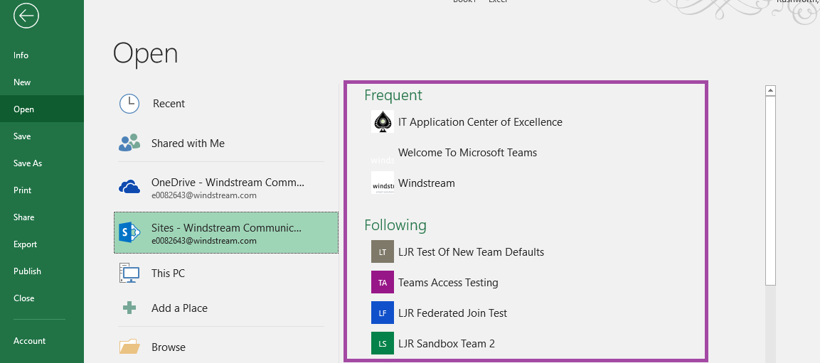Click the Following section heading
820x363 pixels.
click(395, 225)
